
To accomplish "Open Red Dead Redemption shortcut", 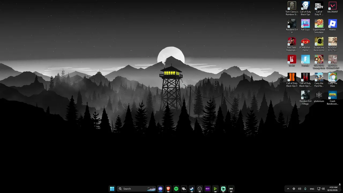I will [x=292, y=44].
